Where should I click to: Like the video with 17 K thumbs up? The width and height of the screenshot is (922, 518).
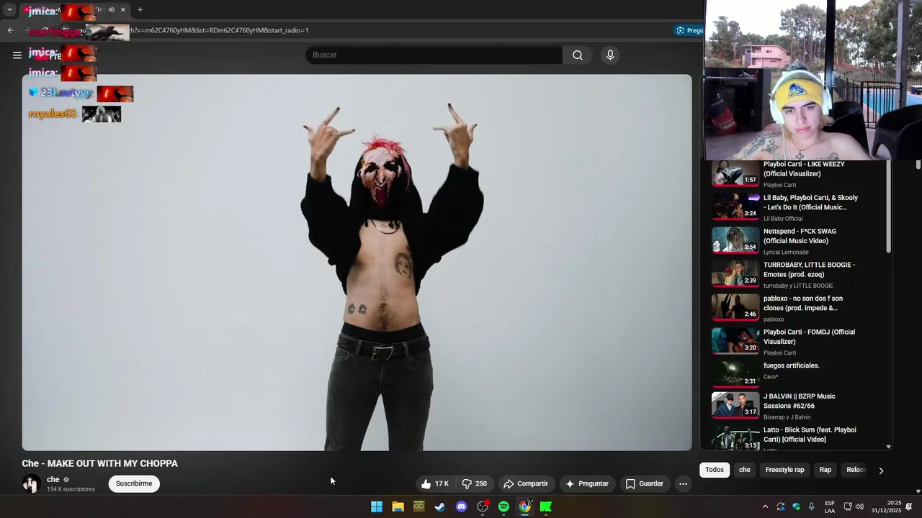point(435,483)
